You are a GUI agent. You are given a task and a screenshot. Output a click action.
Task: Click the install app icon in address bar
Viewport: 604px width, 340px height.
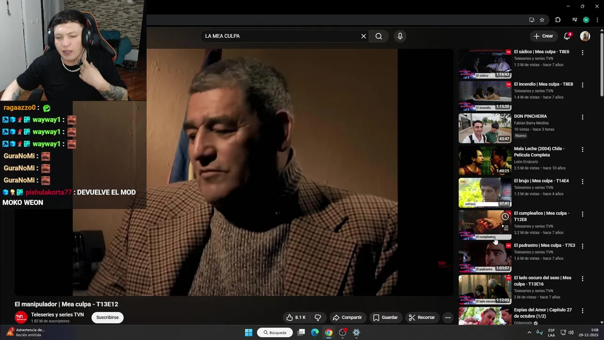point(532,20)
